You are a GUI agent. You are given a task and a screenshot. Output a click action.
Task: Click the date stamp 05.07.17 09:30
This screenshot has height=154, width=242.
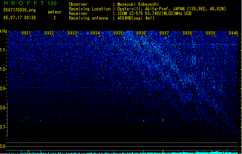point(20,18)
